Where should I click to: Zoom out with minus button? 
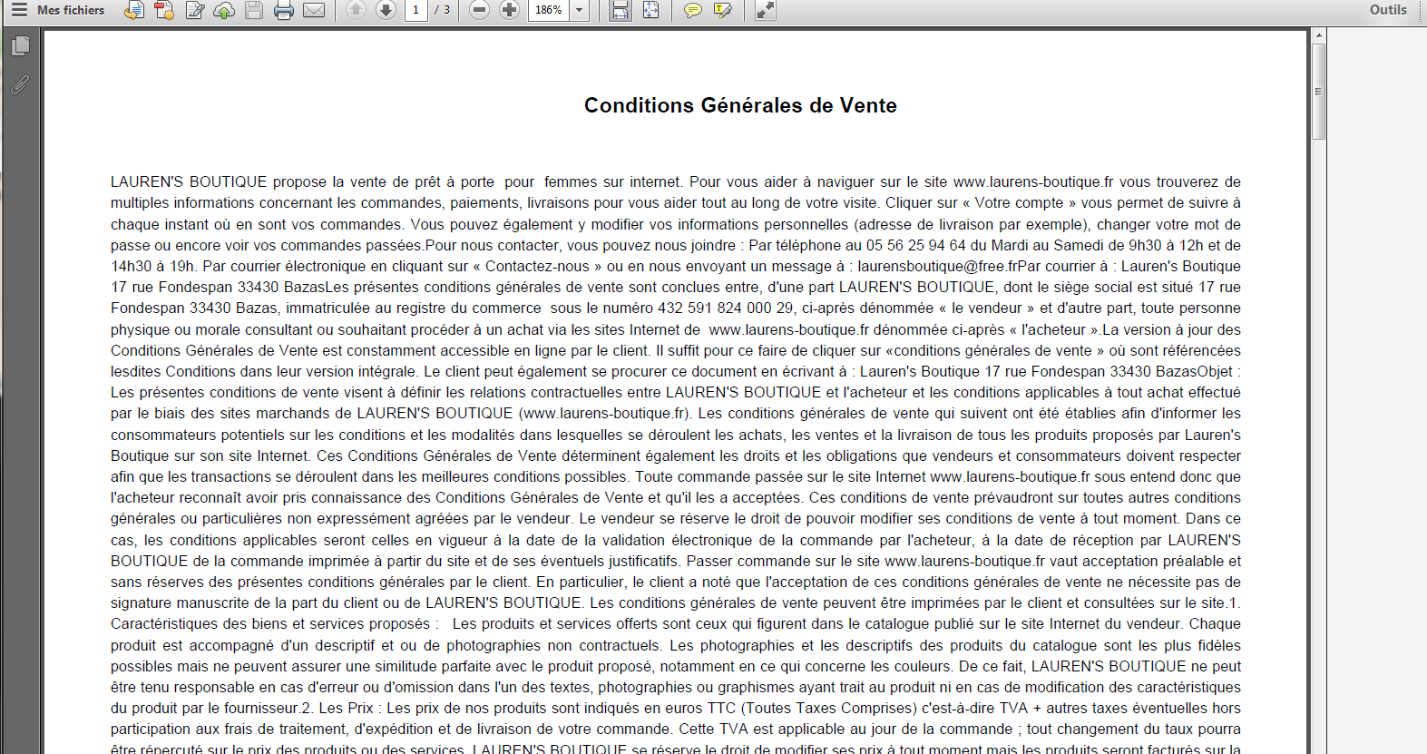coord(480,10)
